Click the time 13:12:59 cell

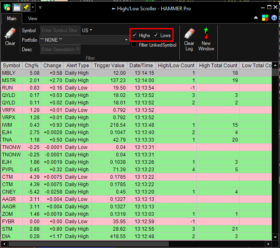coord(141,221)
